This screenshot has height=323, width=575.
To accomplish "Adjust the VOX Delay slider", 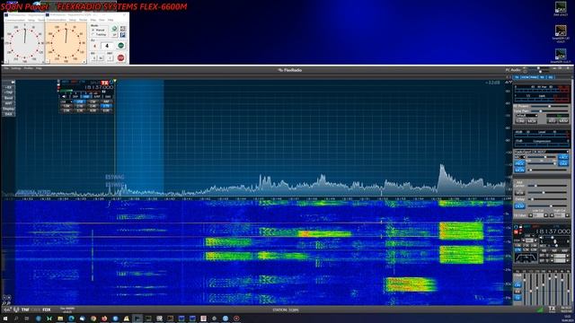I will point(547,199).
